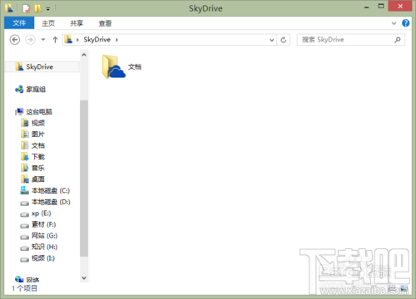The image size is (416, 299).
Task: Select 这台电脑 in the navigation pane
Action: tap(39, 111)
